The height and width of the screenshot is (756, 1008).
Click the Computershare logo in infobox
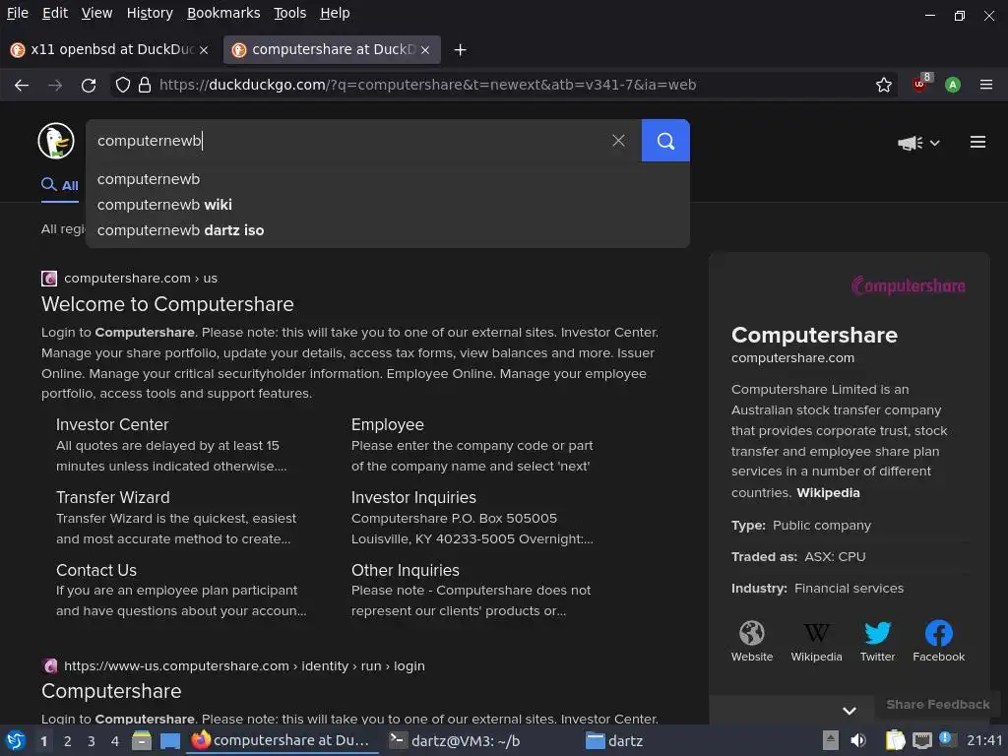tap(909, 285)
